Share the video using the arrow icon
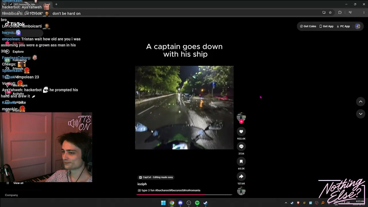 [x=241, y=177]
